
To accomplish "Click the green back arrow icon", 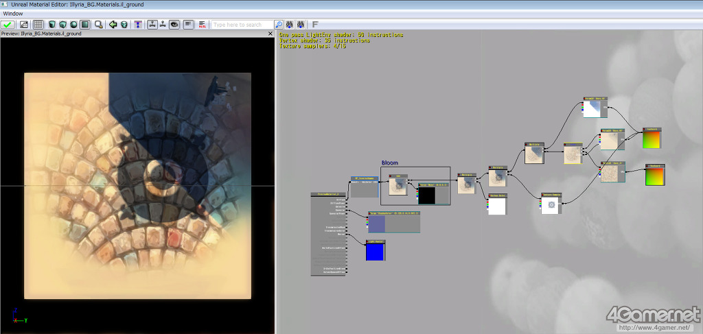I will pyautogui.click(x=113, y=25).
